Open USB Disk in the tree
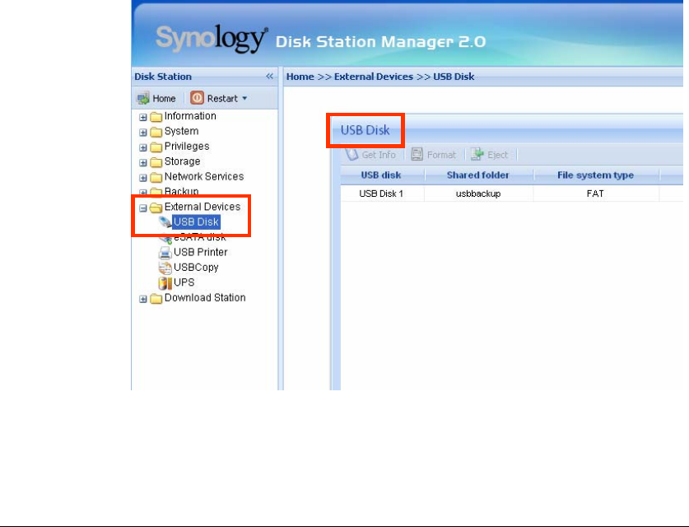Image resolution: width=689 pixels, height=527 pixels. [x=196, y=222]
